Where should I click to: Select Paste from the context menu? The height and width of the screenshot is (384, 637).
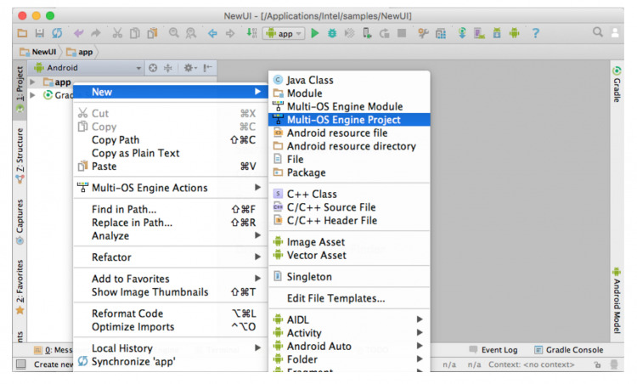click(171, 167)
